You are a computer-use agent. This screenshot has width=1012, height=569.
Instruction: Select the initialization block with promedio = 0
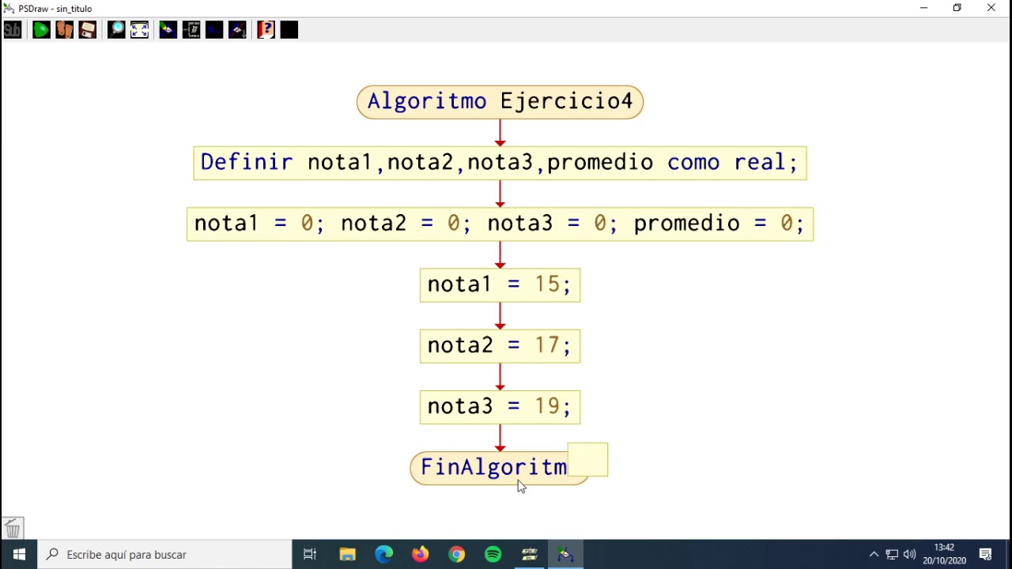500,224
